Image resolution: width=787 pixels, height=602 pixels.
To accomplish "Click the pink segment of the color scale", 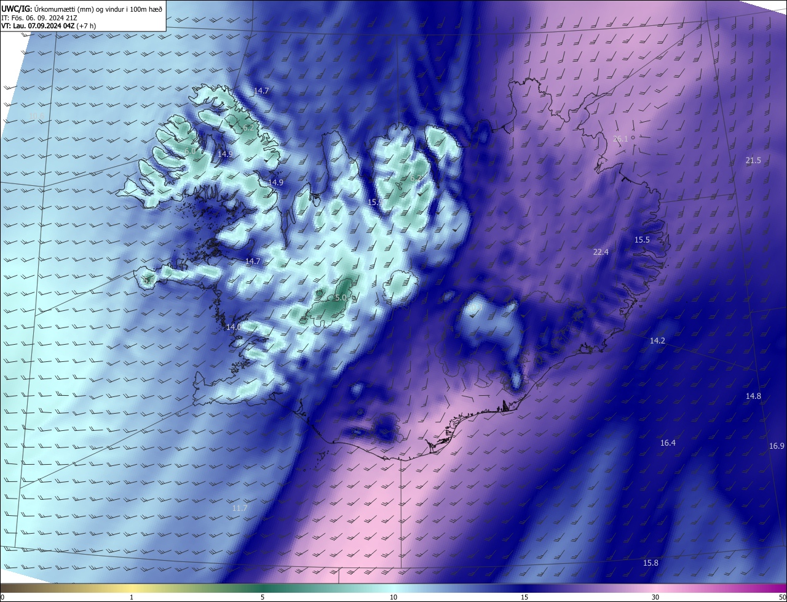I will click(655, 588).
